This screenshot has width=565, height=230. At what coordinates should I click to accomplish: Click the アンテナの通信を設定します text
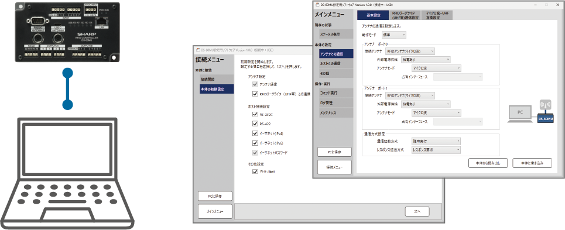381,26
